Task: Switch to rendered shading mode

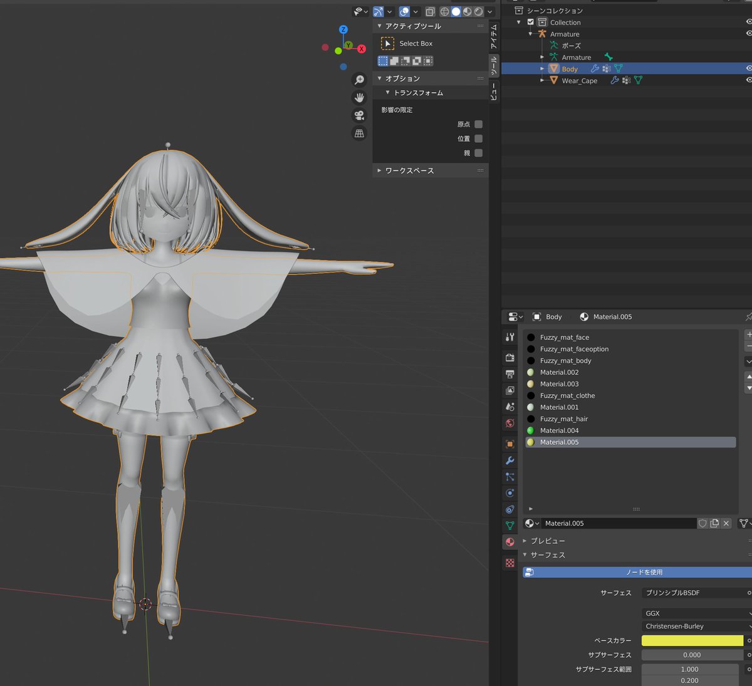Action: [x=478, y=11]
